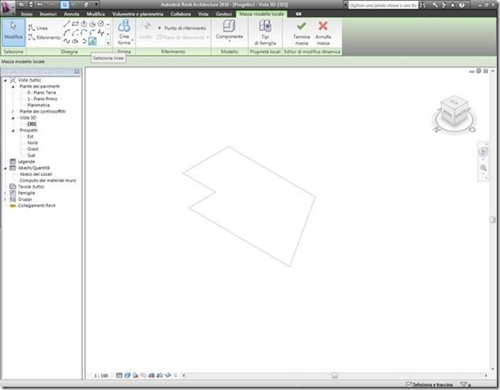Switch to the Annota ribbon tab

coord(71,14)
